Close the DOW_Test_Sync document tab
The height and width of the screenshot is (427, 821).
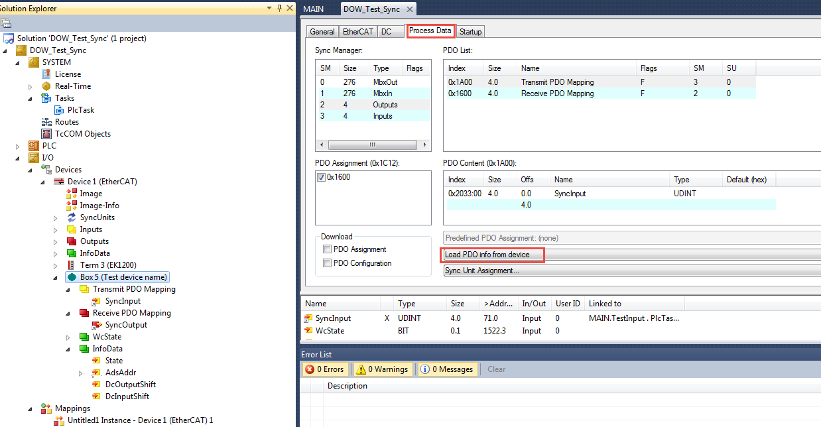click(x=409, y=9)
